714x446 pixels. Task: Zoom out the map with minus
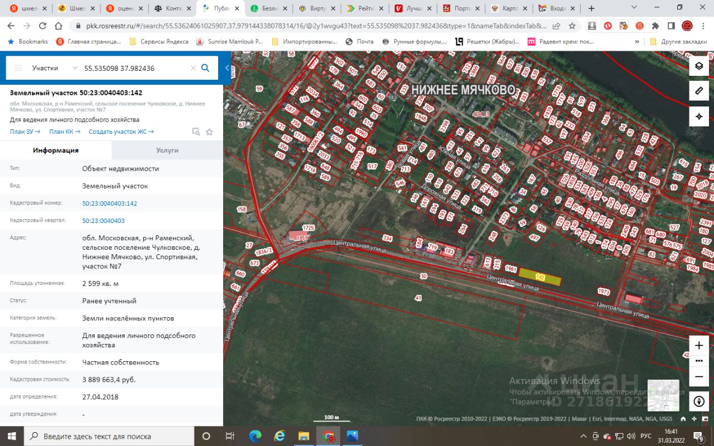coord(698,377)
